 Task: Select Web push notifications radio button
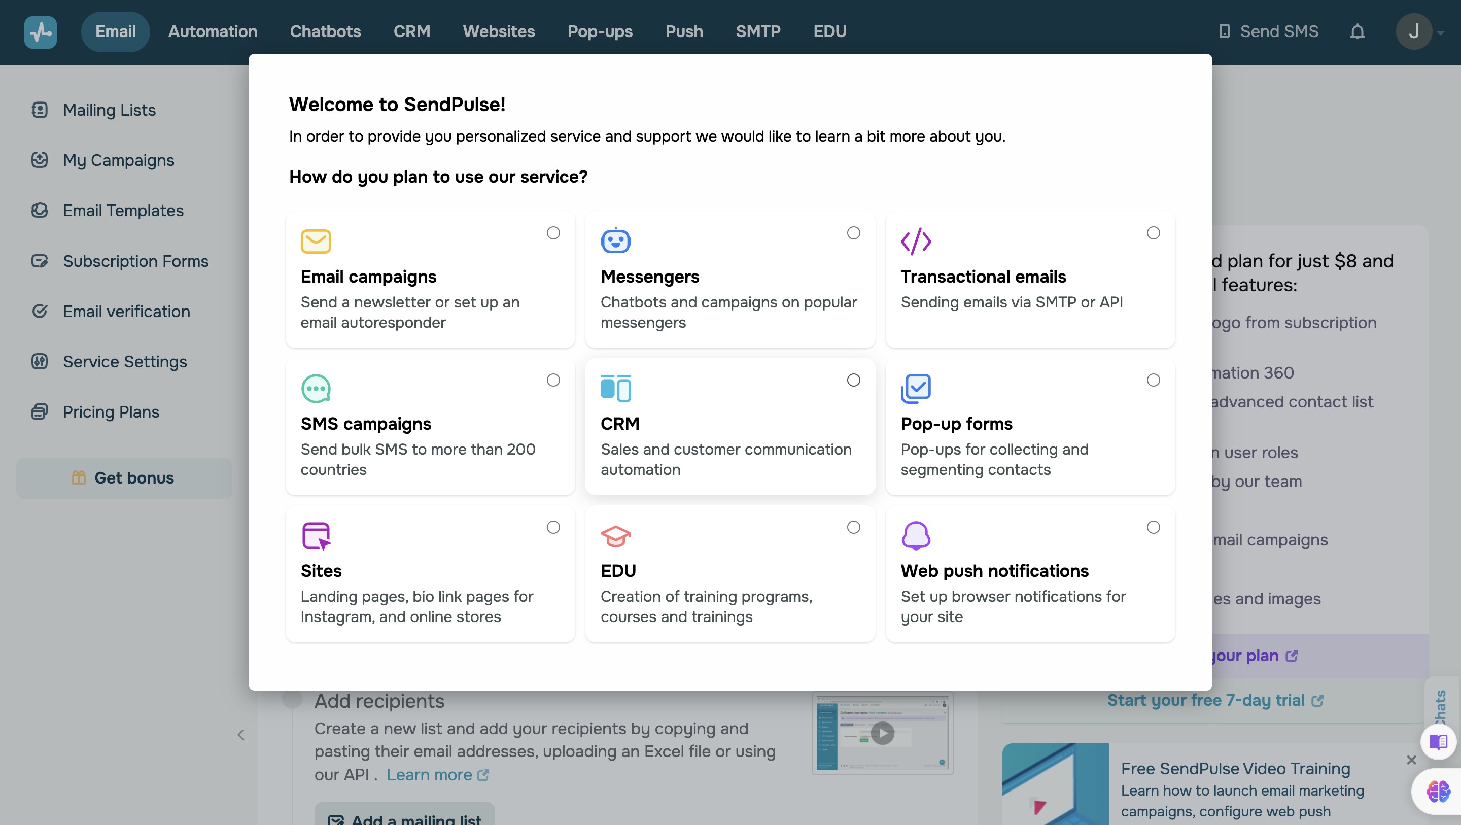pos(1153,527)
